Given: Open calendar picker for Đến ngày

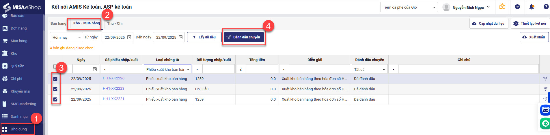Looking at the screenshot, I should coord(180,37).
